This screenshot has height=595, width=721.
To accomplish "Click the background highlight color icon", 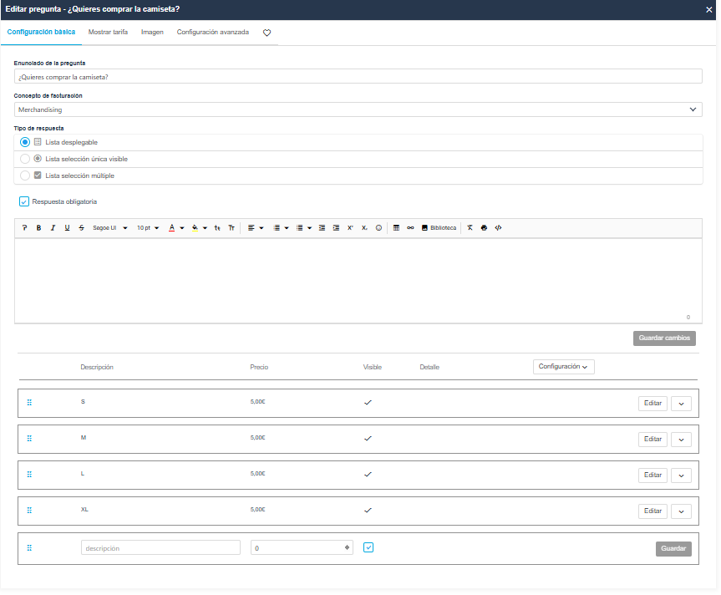I will (x=195, y=228).
